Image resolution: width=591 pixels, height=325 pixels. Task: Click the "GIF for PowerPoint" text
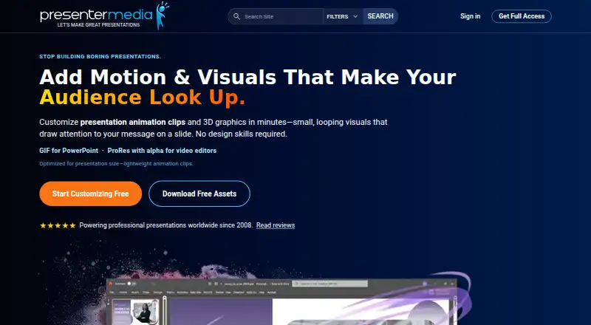pyautogui.click(x=69, y=151)
